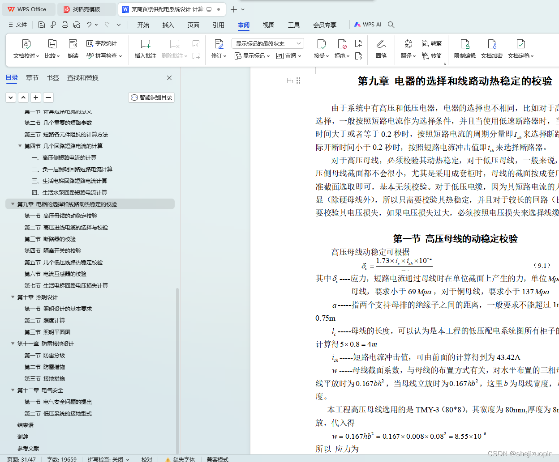Click the up arrow button in outline panel

pos(23,97)
